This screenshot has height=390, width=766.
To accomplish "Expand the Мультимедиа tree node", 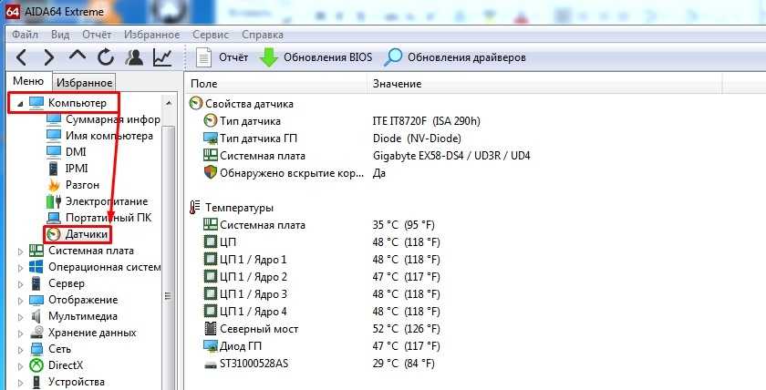I will [x=22, y=316].
